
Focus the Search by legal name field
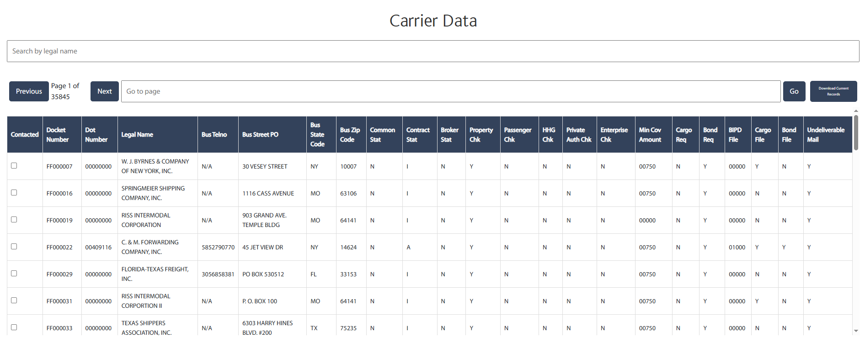(432, 51)
